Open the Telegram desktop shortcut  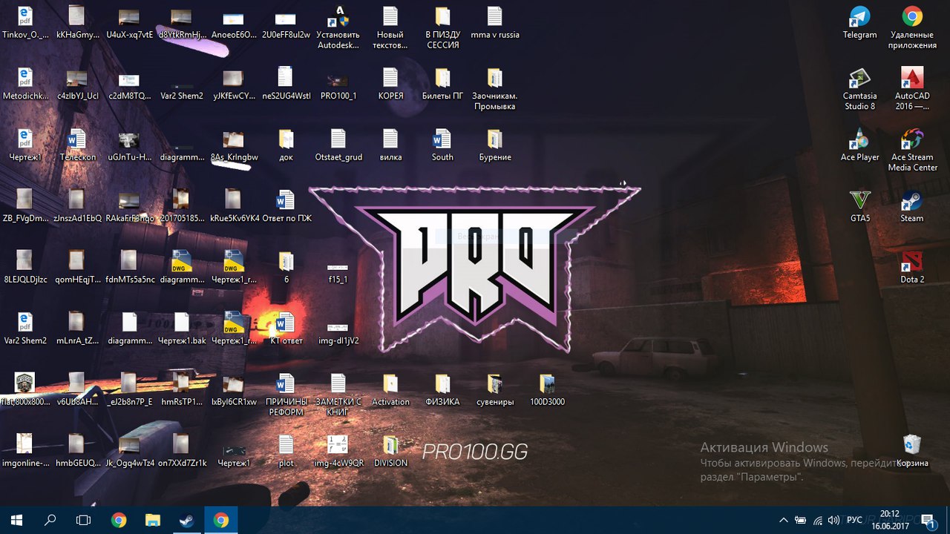[x=859, y=24]
